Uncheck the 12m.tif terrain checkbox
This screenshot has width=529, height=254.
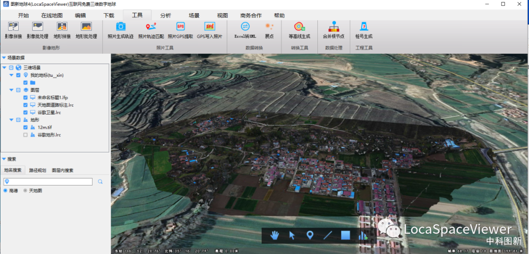25,127
